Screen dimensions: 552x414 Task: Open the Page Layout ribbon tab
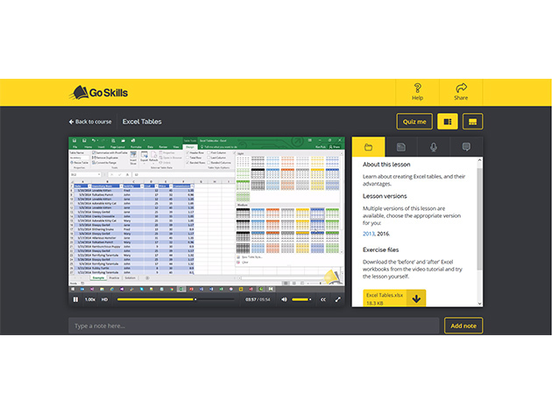(x=117, y=147)
